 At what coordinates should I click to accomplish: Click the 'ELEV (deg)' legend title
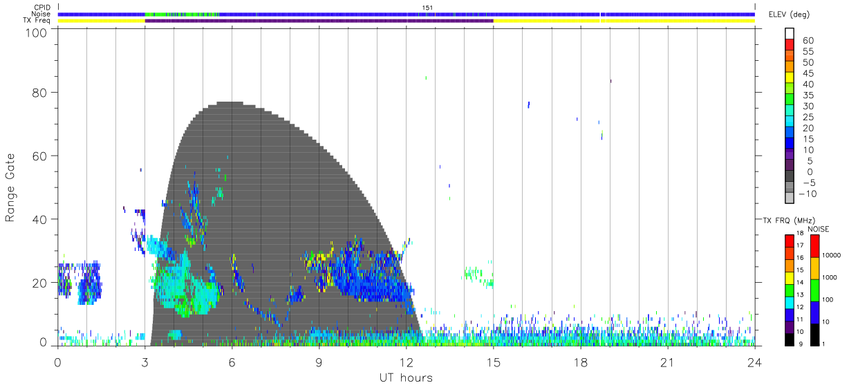point(790,15)
